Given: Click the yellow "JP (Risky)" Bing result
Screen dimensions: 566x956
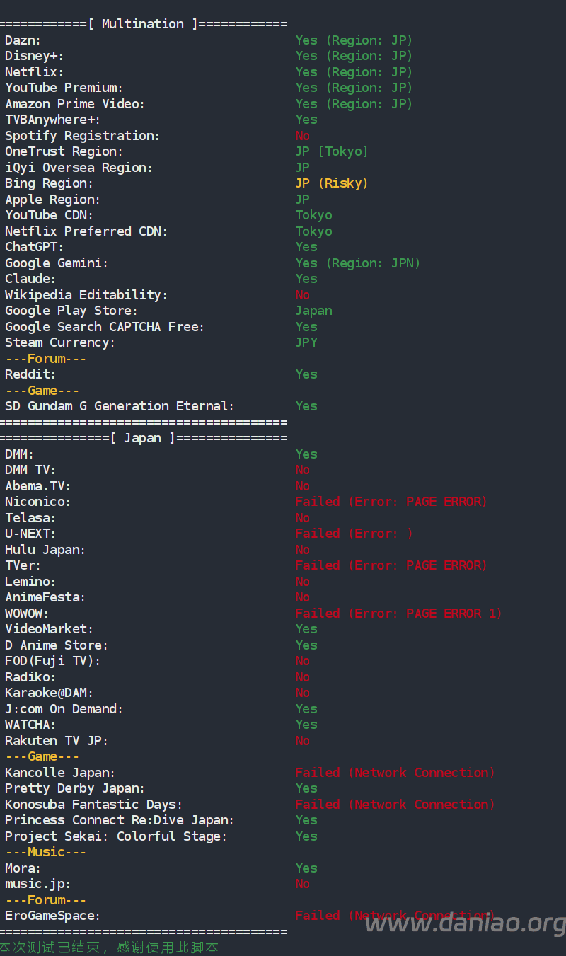Looking at the screenshot, I should pyautogui.click(x=332, y=183).
